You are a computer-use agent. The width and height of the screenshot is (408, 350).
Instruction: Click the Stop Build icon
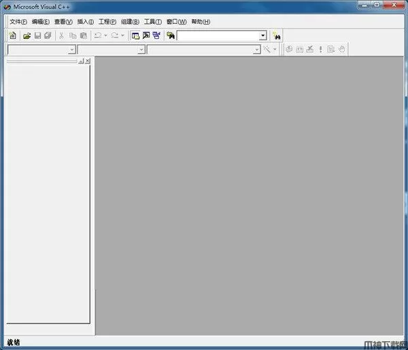click(x=310, y=49)
